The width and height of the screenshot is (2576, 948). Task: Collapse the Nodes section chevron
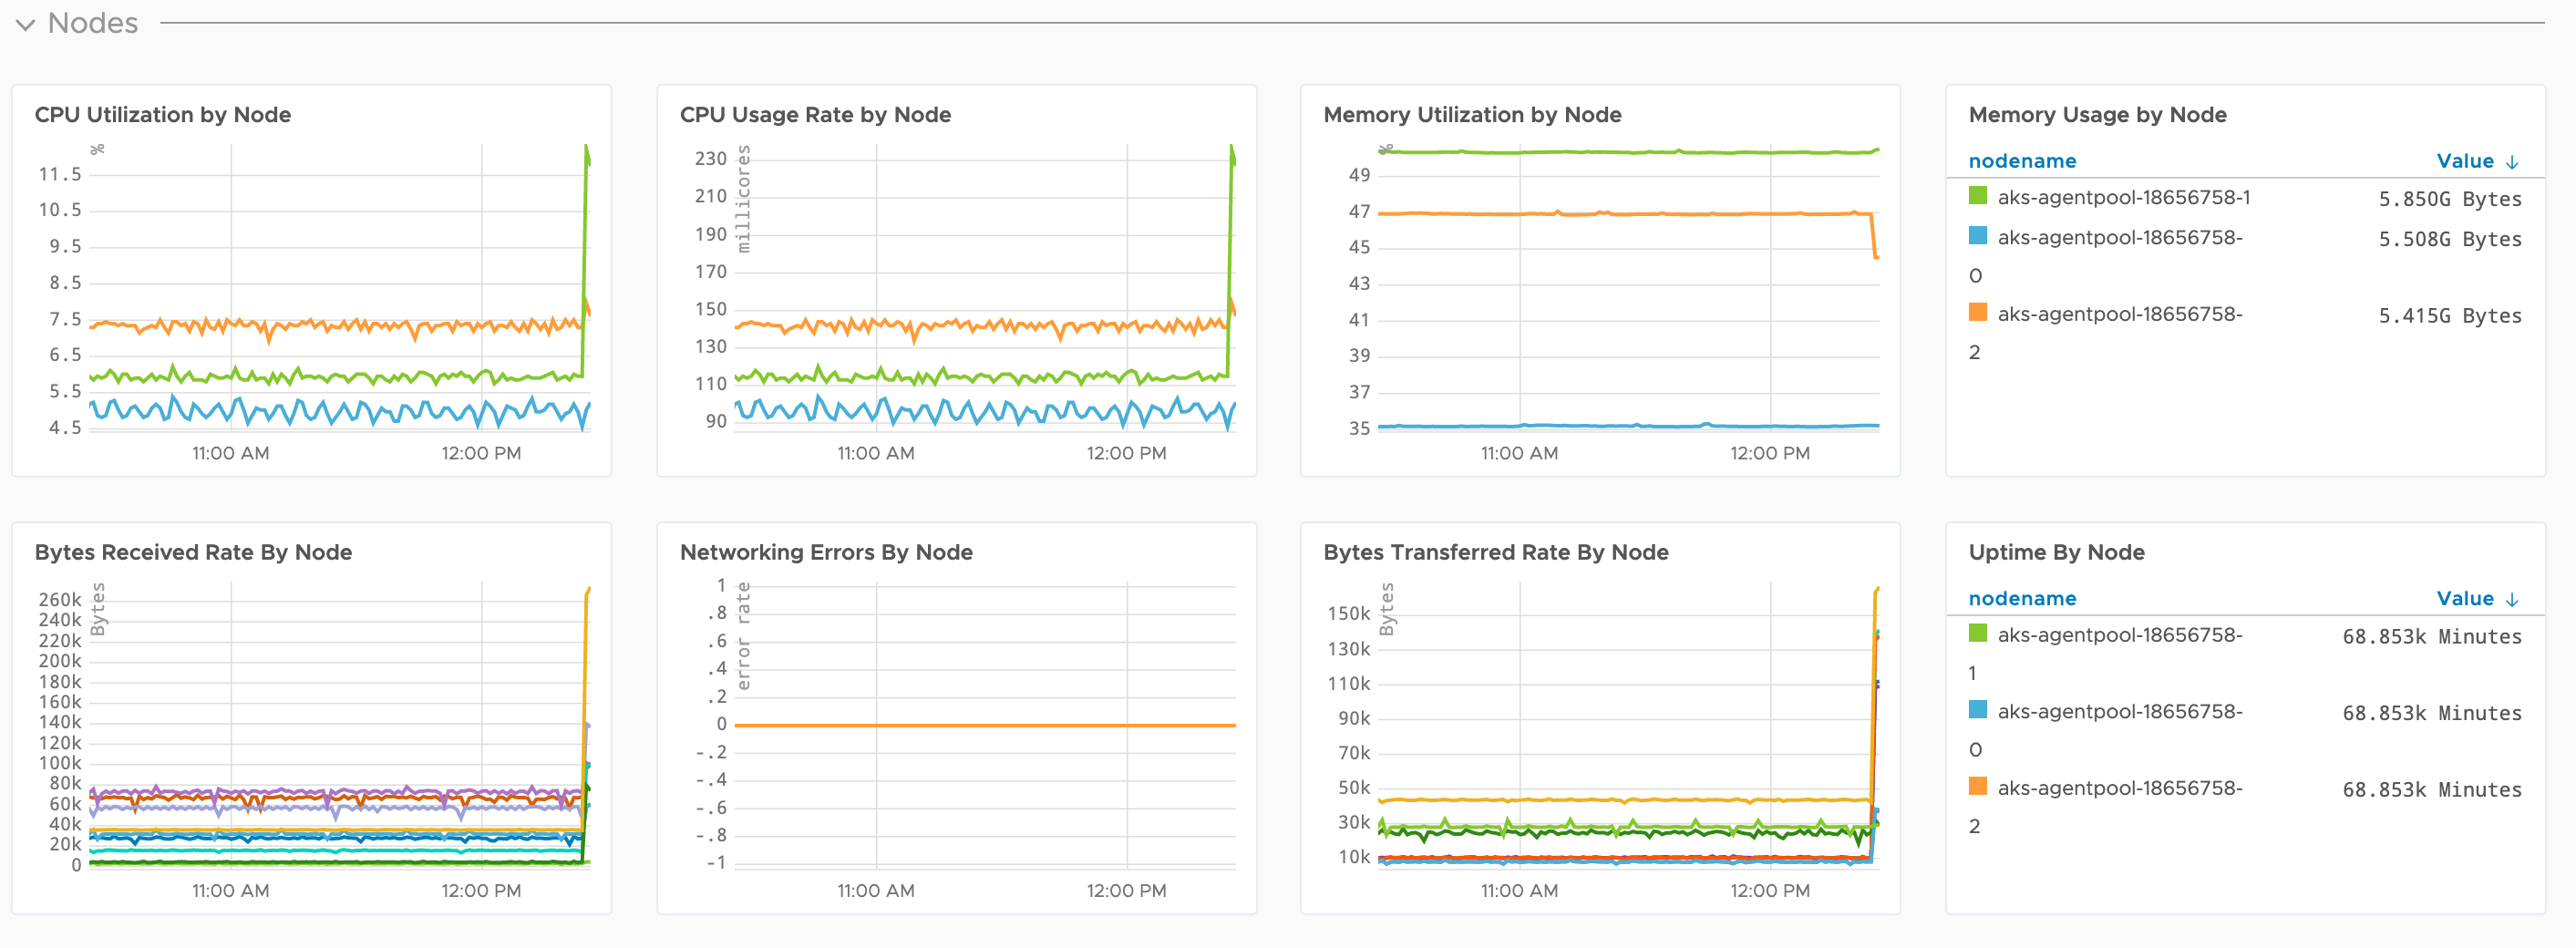pos(26,24)
